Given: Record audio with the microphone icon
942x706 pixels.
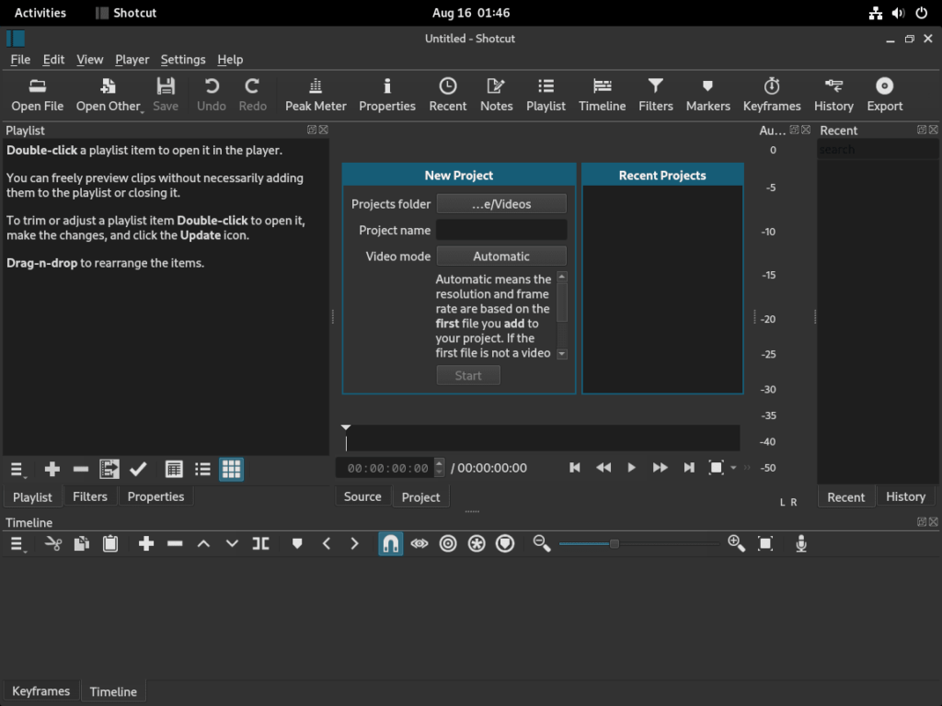Looking at the screenshot, I should point(801,544).
